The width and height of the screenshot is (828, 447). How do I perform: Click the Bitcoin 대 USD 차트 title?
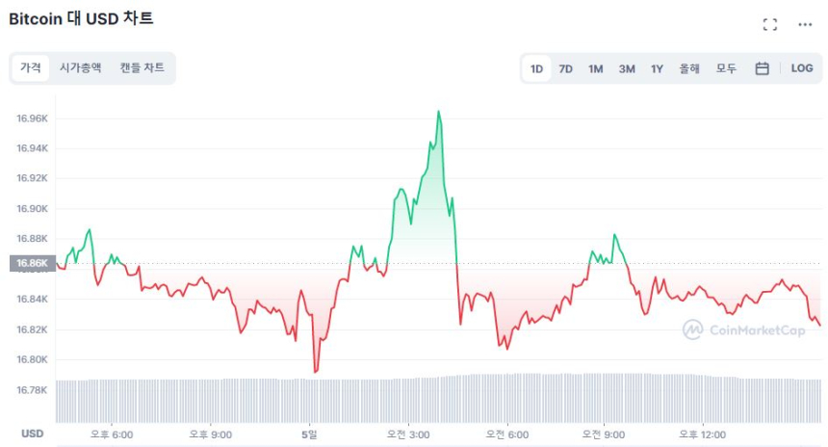pos(81,18)
